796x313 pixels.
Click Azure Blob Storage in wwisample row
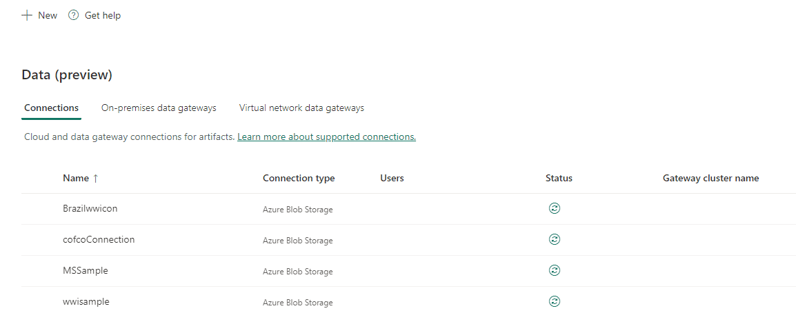[x=298, y=303]
